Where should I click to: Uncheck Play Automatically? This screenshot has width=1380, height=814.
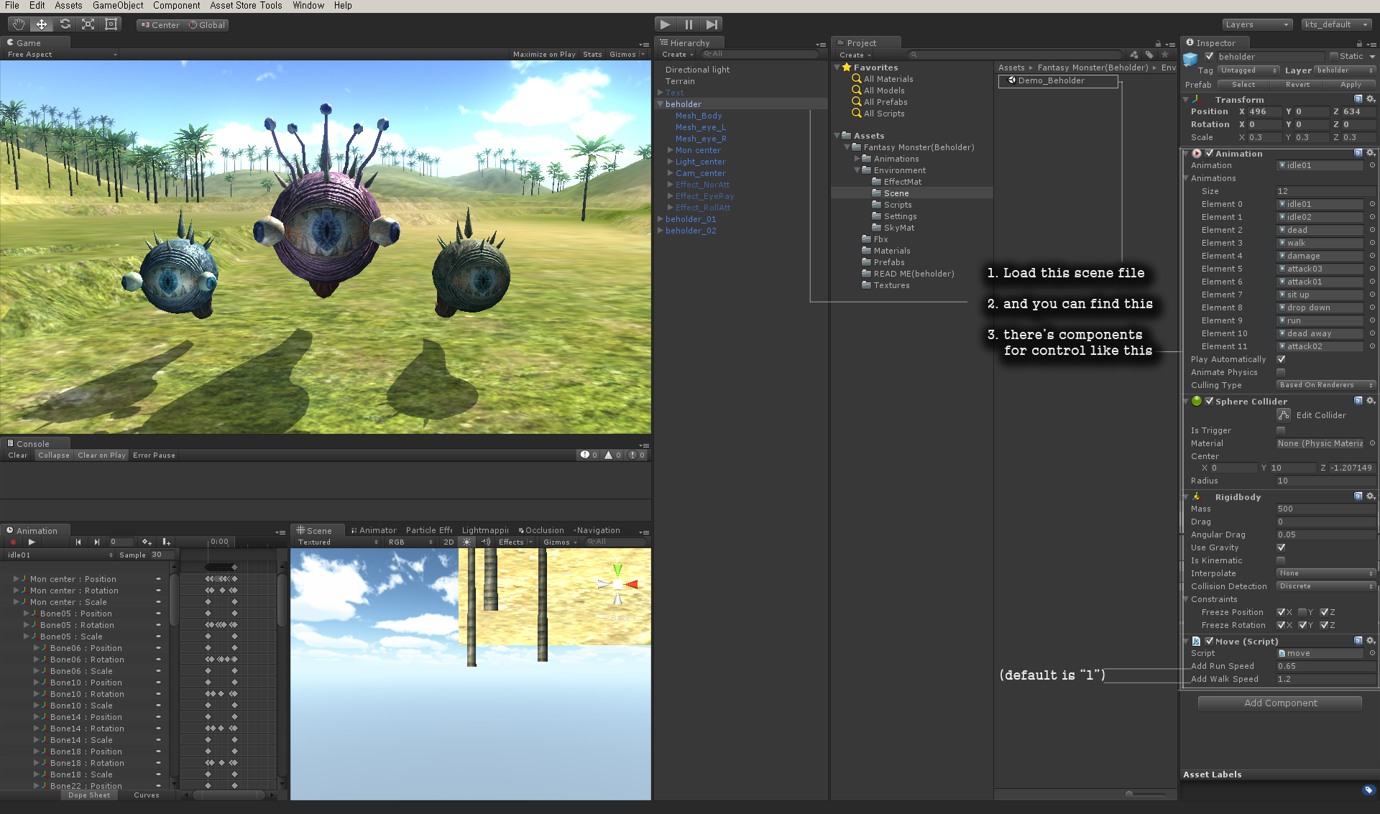pos(1281,359)
